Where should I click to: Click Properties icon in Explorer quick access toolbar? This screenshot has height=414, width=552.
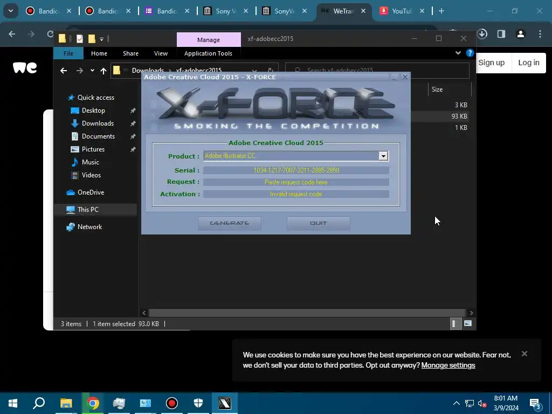pos(80,39)
